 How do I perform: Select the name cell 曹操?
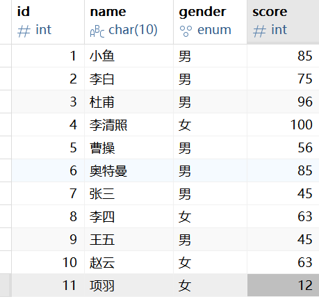129,147
